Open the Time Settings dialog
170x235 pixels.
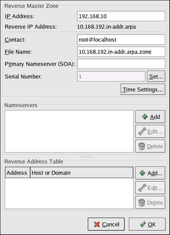(x=143, y=89)
